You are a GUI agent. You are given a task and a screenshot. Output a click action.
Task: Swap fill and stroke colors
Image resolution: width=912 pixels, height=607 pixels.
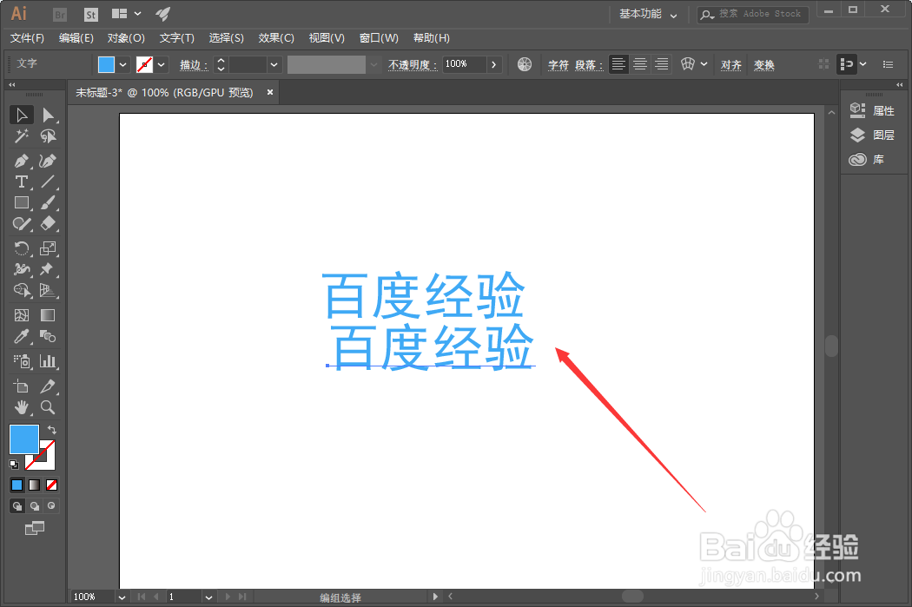click(x=52, y=429)
